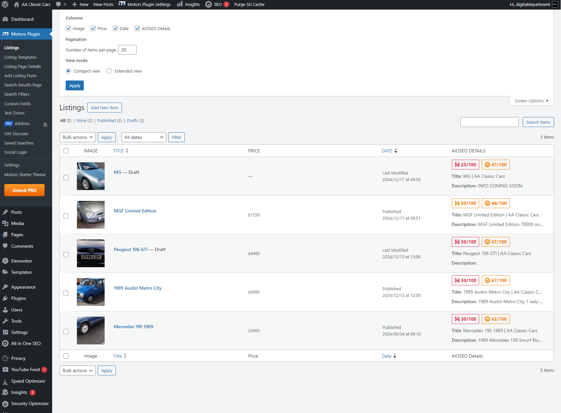
Task: Click the £6495 price cell
Action: (x=254, y=253)
